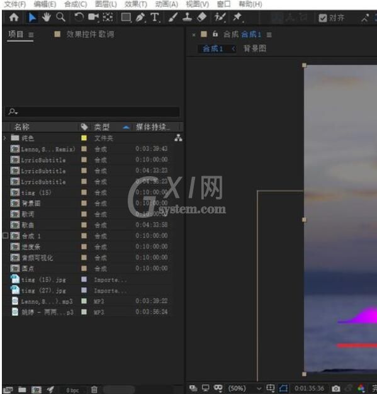This screenshot has height=394, width=377.
Task: Delete selected item with trash icon
Action: click(x=94, y=390)
